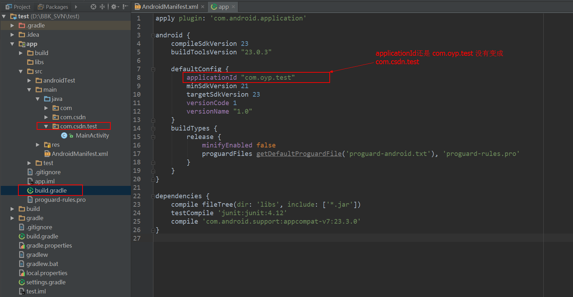Select the java source folder icon
The image size is (573, 297).
47,99
